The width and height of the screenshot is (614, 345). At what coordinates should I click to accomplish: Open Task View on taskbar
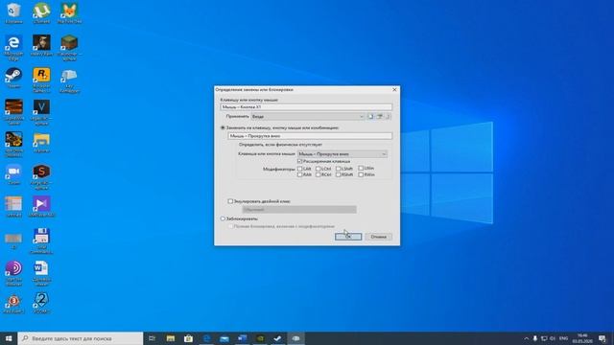coord(152,338)
